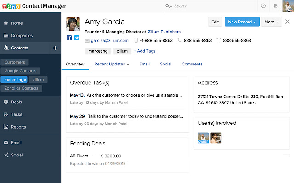This screenshot has height=183, width=294.
Task: Select the zillum sidebar filter tag
Action: (x=38, y=80)
